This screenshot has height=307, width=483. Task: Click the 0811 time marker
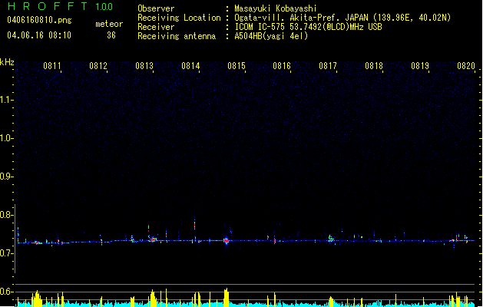(x=51, y=66)
